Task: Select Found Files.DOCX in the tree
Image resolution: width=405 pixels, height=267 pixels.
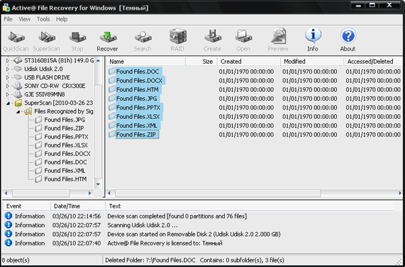Action: (x=67, y=153)
